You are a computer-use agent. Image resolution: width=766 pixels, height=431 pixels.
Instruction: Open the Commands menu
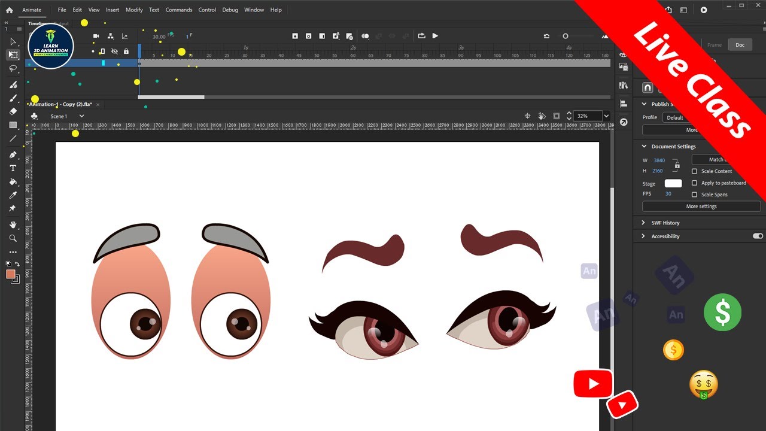point(179,10)
